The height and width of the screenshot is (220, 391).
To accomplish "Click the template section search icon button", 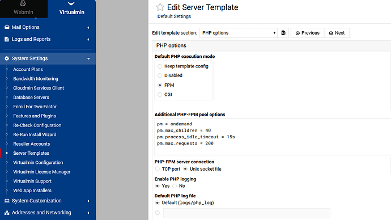I will 283,33.
